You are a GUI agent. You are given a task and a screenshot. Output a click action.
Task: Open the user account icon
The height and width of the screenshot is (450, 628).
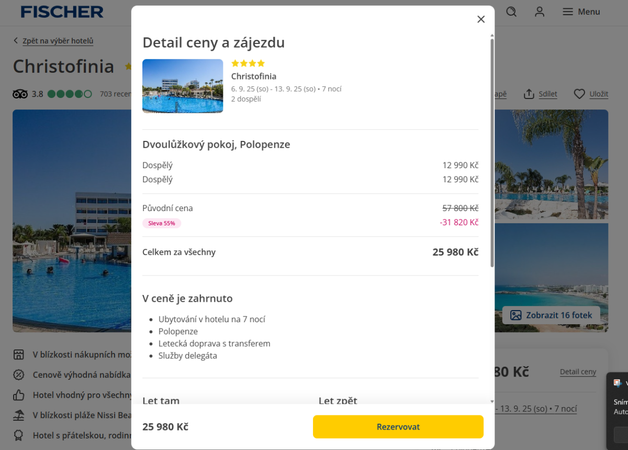pos(540,12)
